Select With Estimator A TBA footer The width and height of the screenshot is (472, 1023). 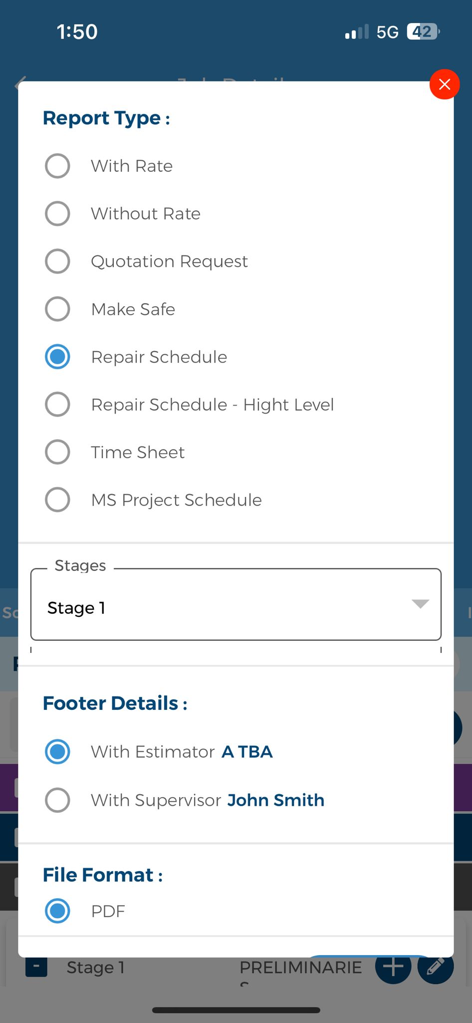58,752
